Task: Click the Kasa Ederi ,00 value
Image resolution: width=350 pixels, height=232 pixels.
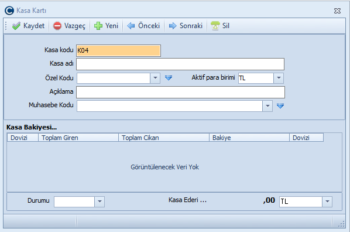Action: [269, 200]
